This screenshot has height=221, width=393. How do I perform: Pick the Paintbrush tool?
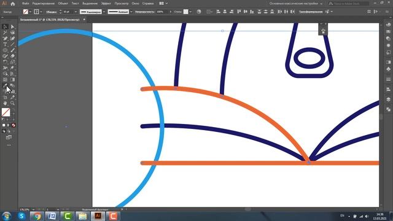(x=12, y=50)
